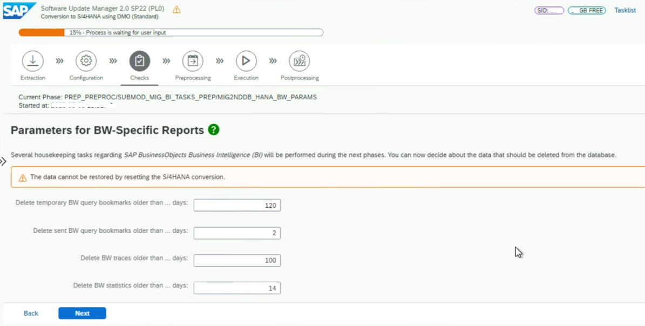The image size is (645, 326).
Task: Click 'Delete BW traces older than' label
Action: [x=134, y=258]
